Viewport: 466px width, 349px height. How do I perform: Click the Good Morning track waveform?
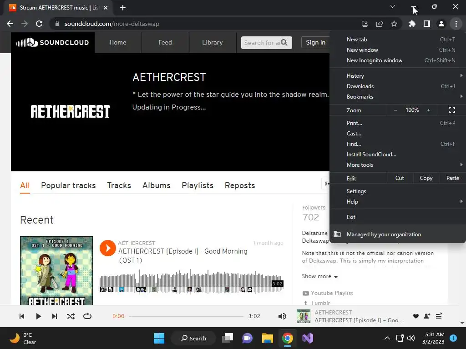[192, 281]
